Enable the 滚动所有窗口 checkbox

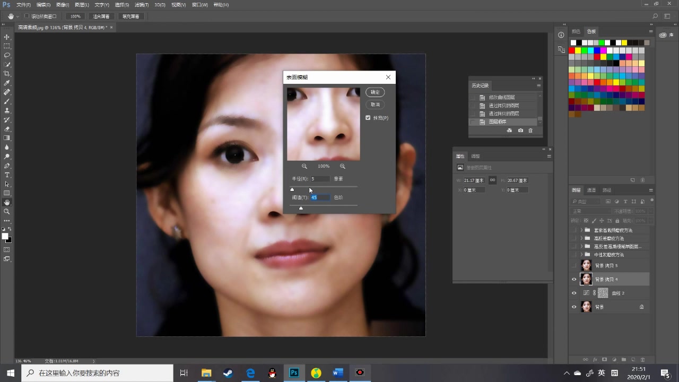(x=27, y=16)
